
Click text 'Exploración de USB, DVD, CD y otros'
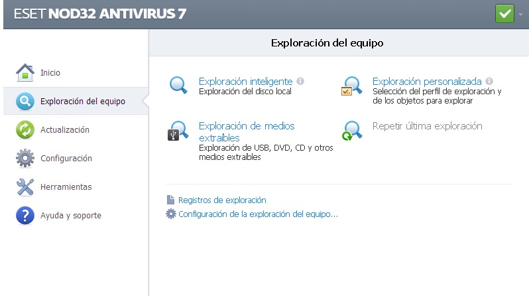[x=266, y=148]
